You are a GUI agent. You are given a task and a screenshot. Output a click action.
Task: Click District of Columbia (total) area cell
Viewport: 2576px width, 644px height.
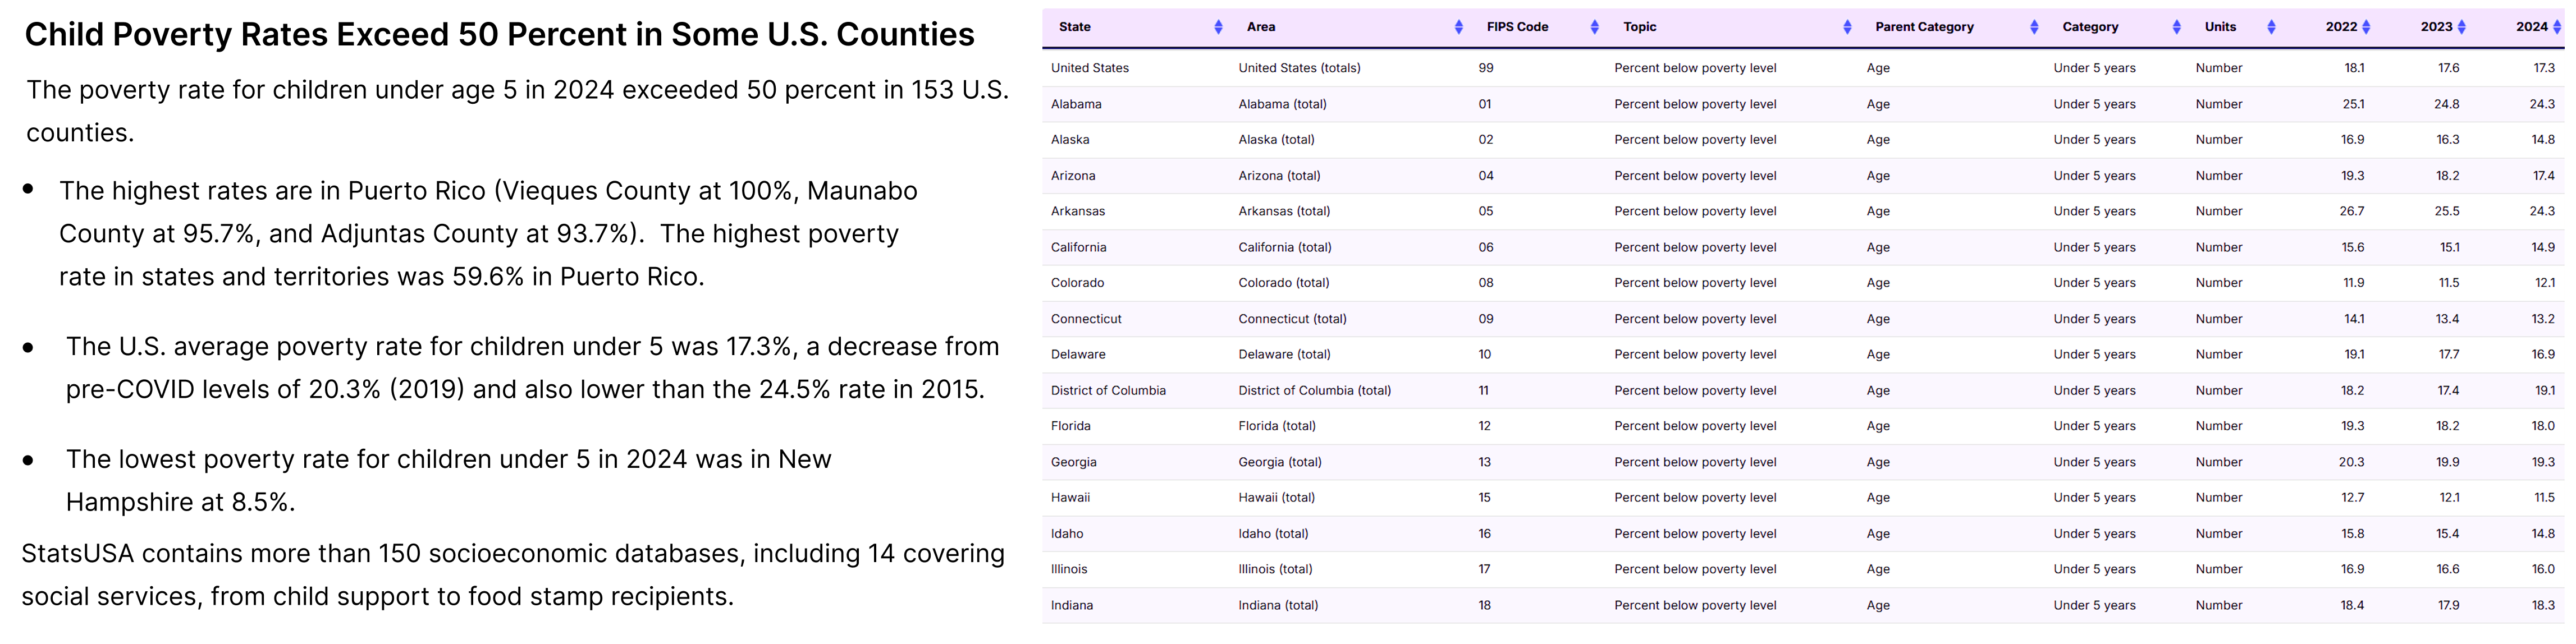point(1314,390)
